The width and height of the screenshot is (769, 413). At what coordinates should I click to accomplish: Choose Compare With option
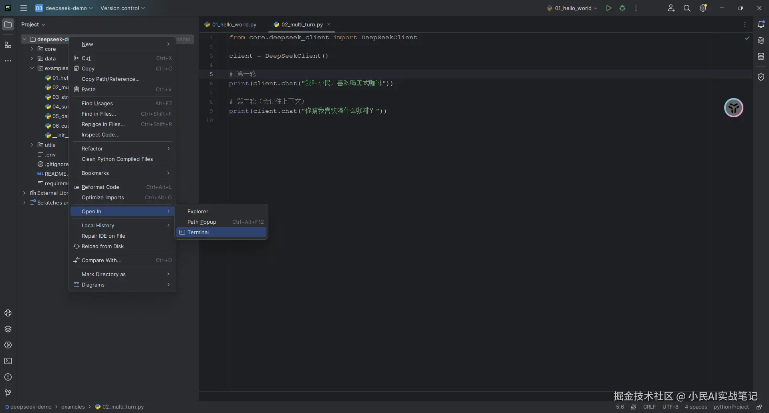[123, 260]
